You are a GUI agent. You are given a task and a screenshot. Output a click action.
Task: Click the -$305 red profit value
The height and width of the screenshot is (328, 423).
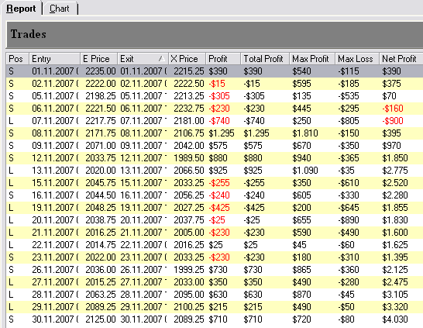click(x=219, y=96)
